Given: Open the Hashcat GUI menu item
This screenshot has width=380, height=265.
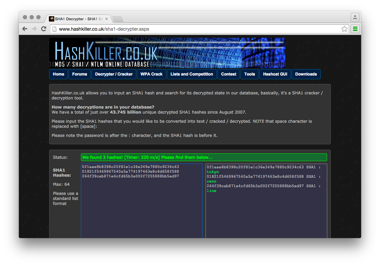Looking at the screenshot, I should [275, 74].
